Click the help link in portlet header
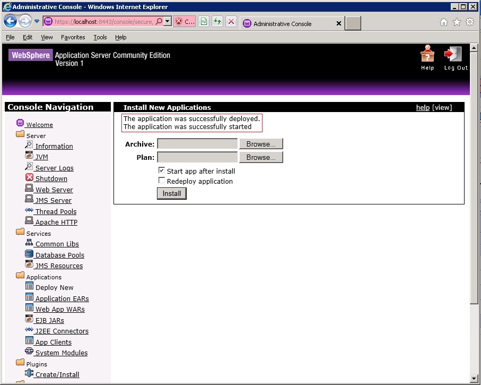This screenshot has width=481, height=385. coord(423,107)
